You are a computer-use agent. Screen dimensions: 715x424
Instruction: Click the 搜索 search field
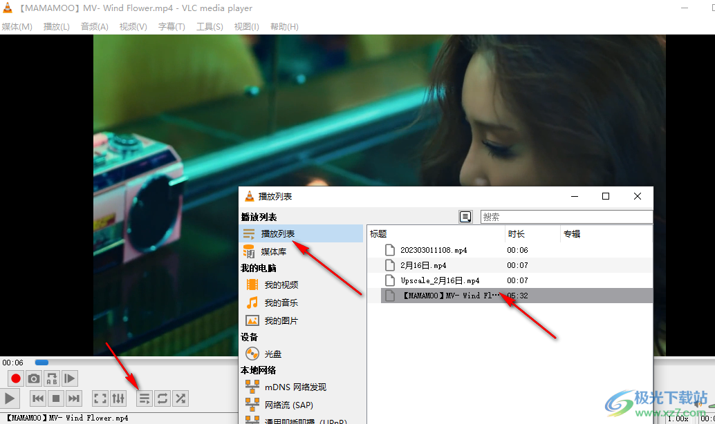pyautogui.click(x=567, y=217)
